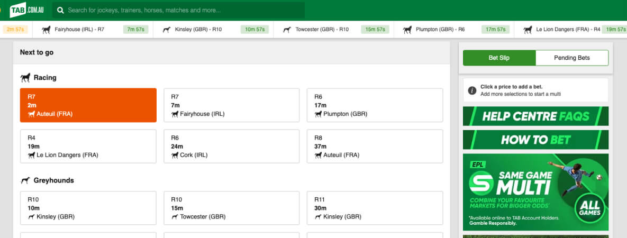Switch to the Bet Slip tab
The height and width of the screenshot is (238, 627).
coord(499,58)
